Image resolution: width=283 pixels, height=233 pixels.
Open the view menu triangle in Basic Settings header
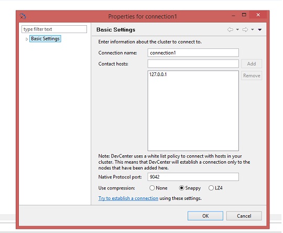pyautogui.click(x=260, y=29)
